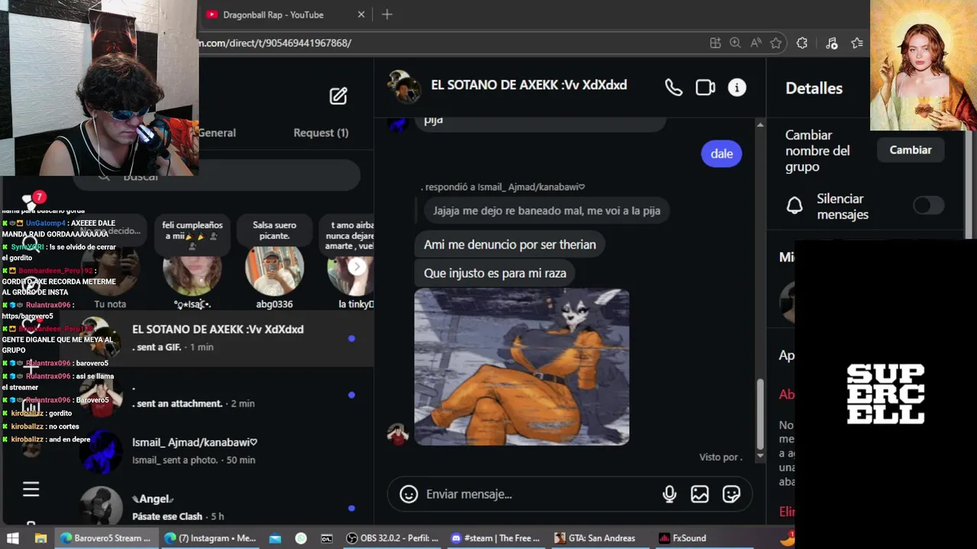
Task: Compose a new Instagram message
Action: [338, 95]
